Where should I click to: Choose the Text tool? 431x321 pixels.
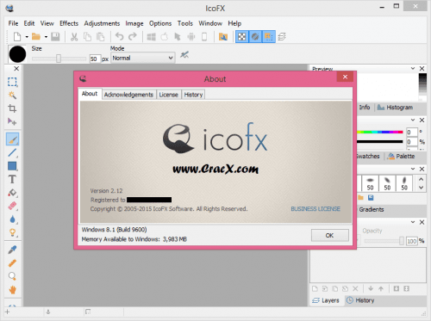[x=12, y=179]
